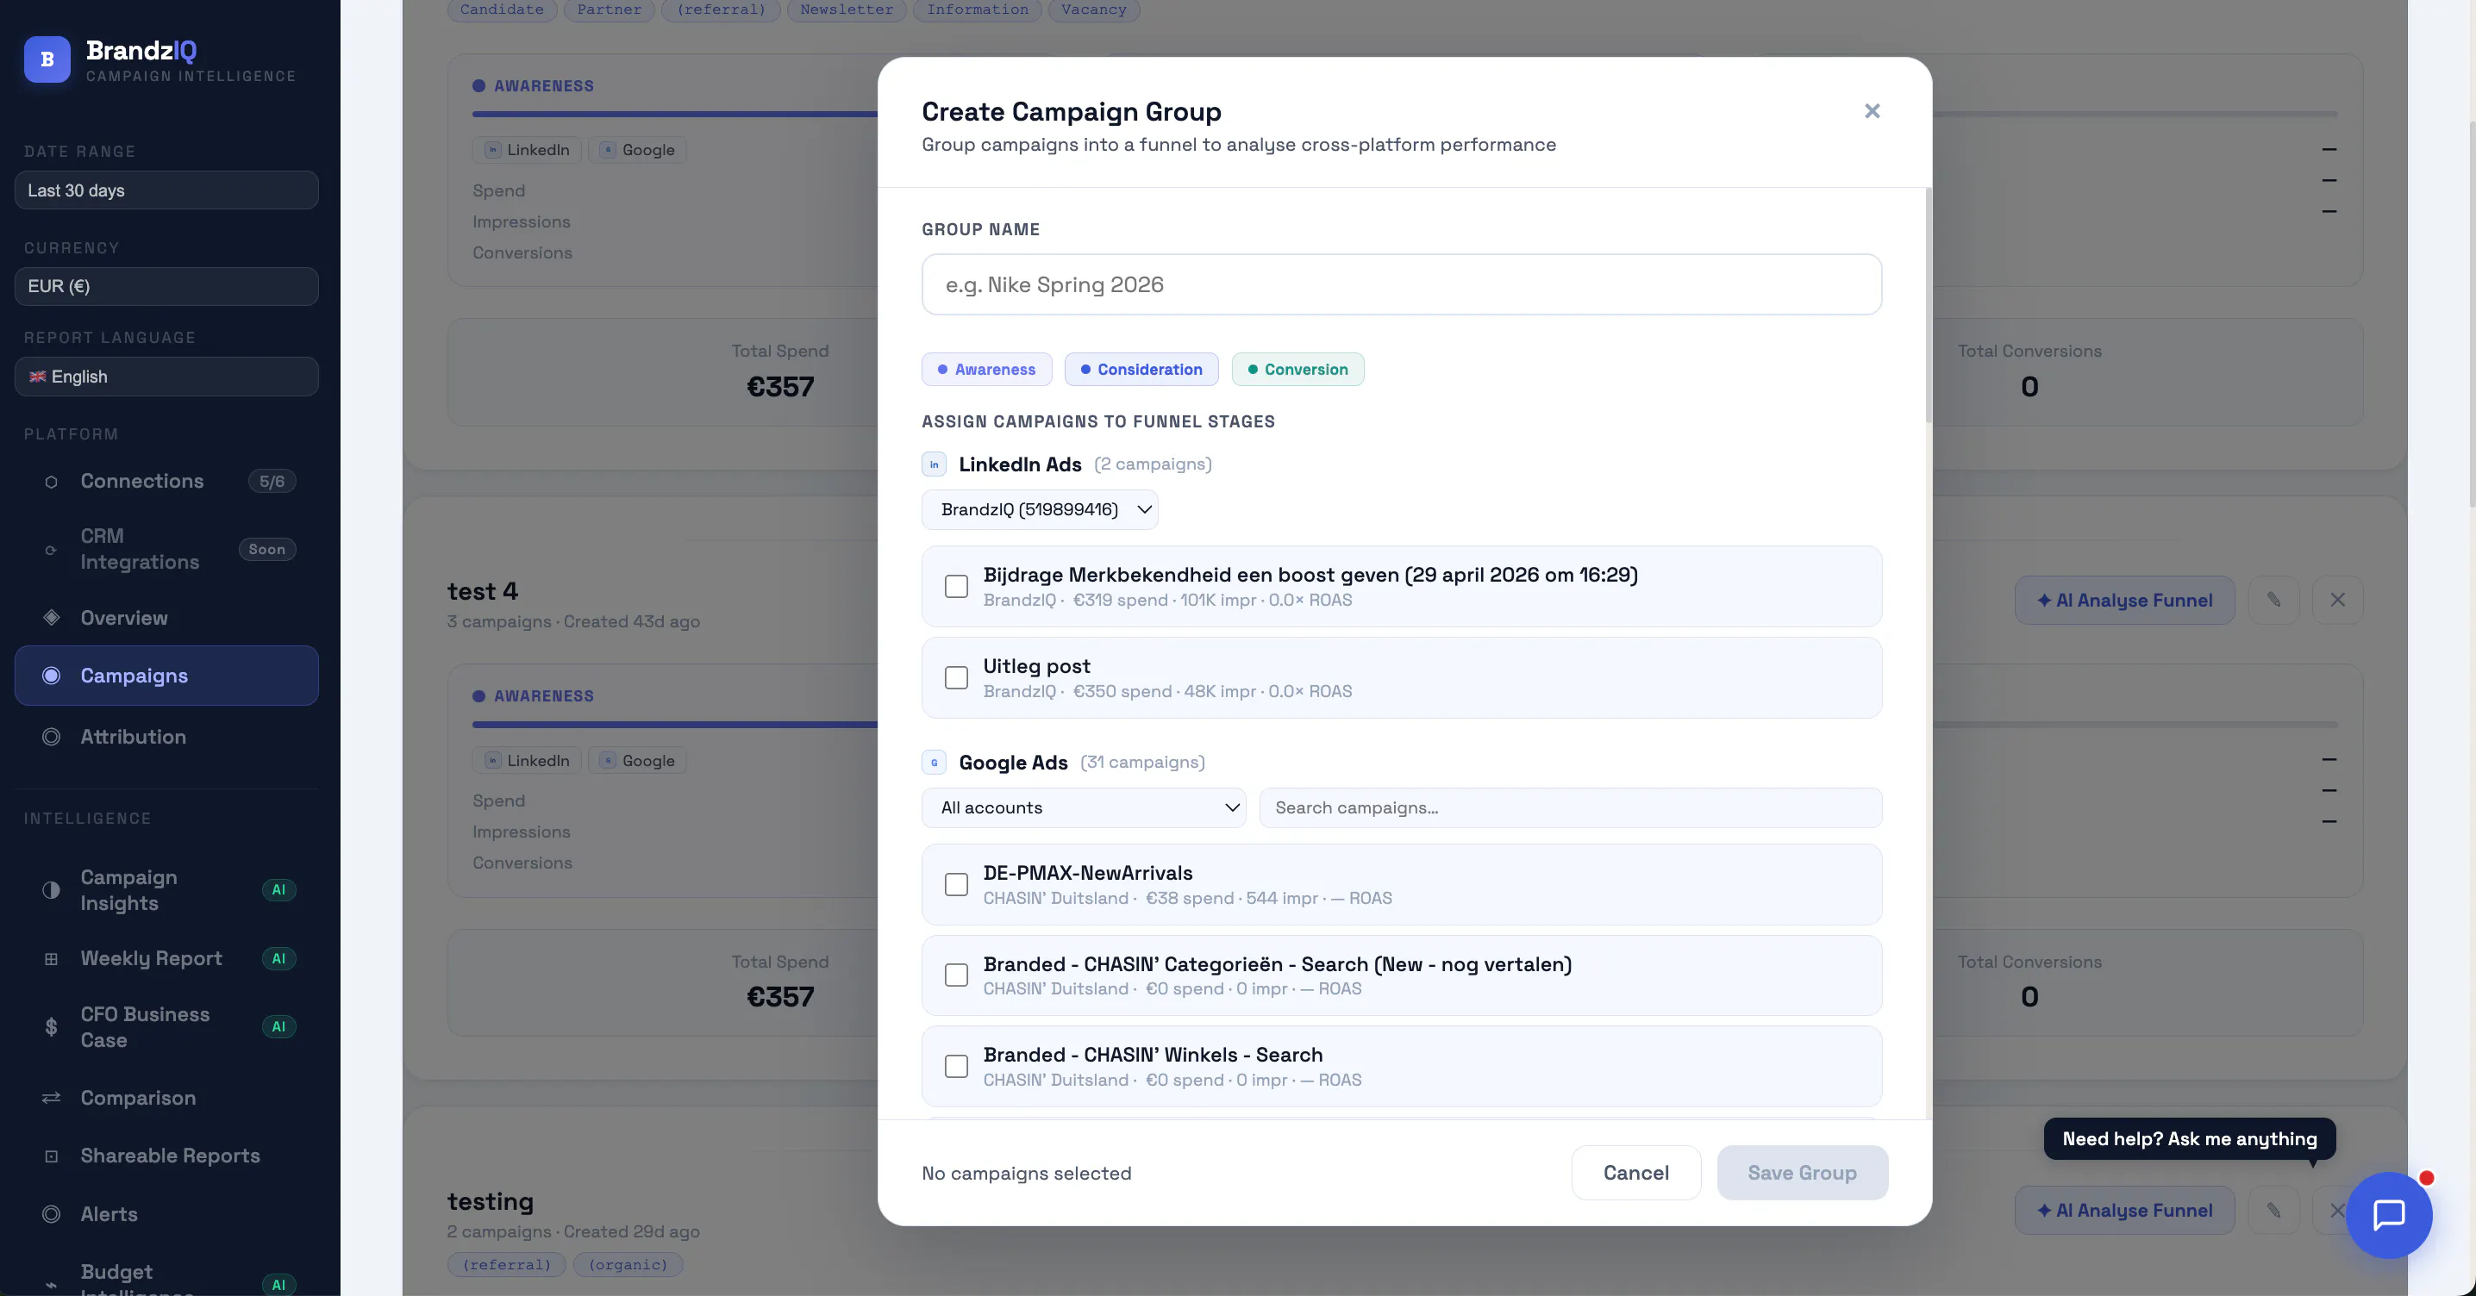Click the 5/6 badge next to Connections
This screenshot has width=2476, height=1296.
(272, 482)
